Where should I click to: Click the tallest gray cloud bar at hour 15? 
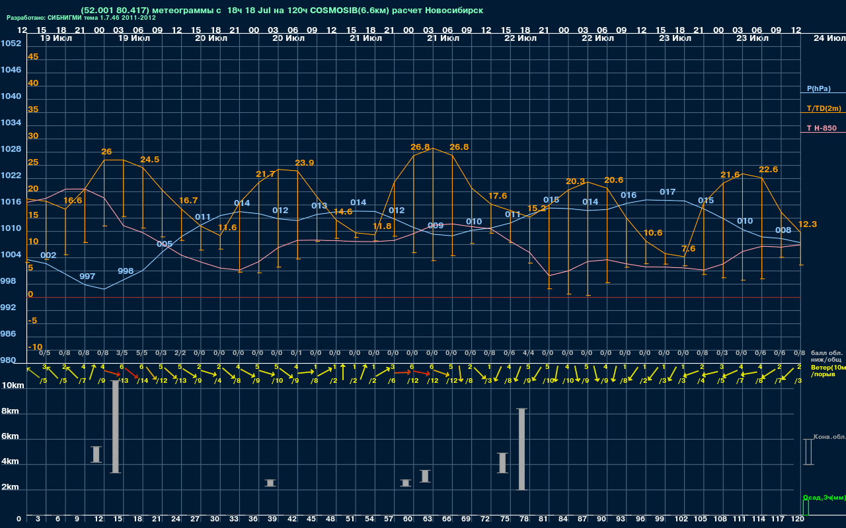(x=115, y=426)
